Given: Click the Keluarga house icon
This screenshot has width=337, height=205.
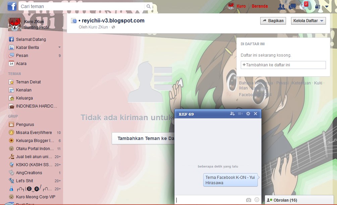Looking at the screenshot, I should click(x=11, y=98).
